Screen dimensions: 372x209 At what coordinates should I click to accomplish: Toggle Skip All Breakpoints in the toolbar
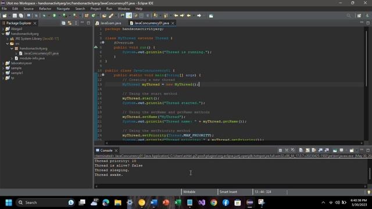36,16
